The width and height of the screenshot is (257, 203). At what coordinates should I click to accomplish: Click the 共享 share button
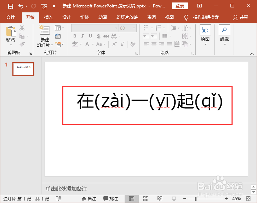pos(241,17)
